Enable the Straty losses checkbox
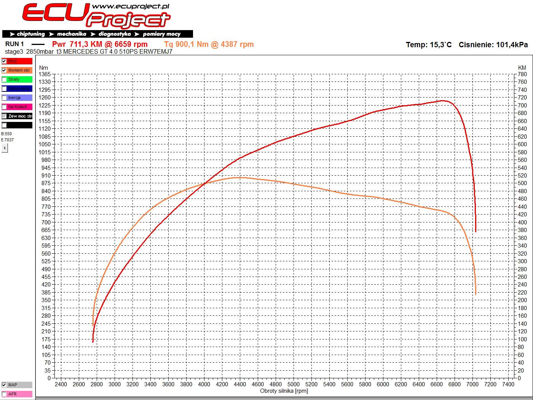Viewport: 533px width, 400px height. click(x=4, y=79)
